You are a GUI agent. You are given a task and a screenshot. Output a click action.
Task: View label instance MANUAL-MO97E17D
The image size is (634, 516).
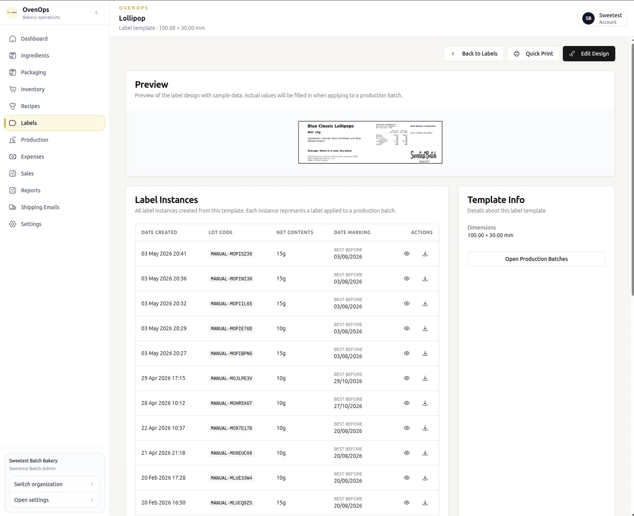[x=407, y=428]
